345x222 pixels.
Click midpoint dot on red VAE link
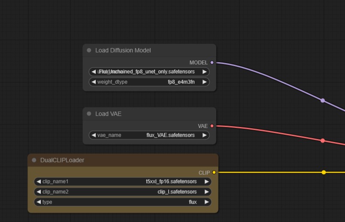323,141
